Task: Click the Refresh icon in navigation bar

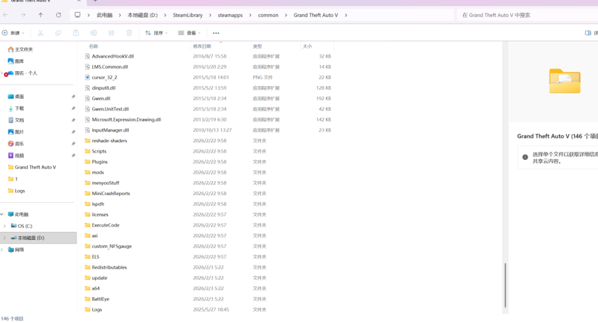Action: 58,15
